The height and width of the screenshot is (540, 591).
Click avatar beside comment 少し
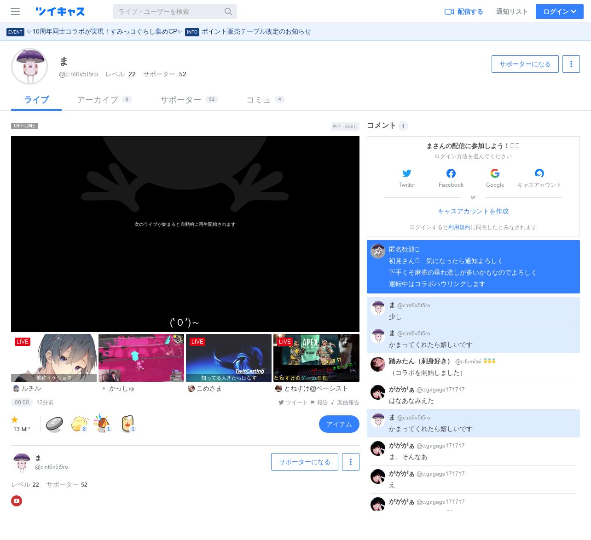[x=378, y=308]
